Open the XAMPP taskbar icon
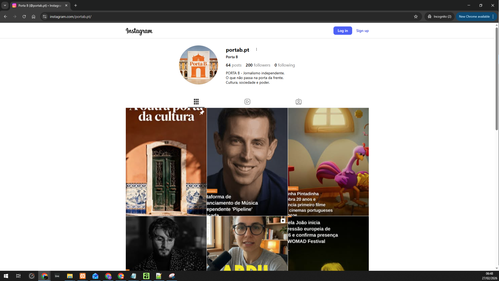Image resolution: width=499 pixels, height=281 pixels. (83, 276)
